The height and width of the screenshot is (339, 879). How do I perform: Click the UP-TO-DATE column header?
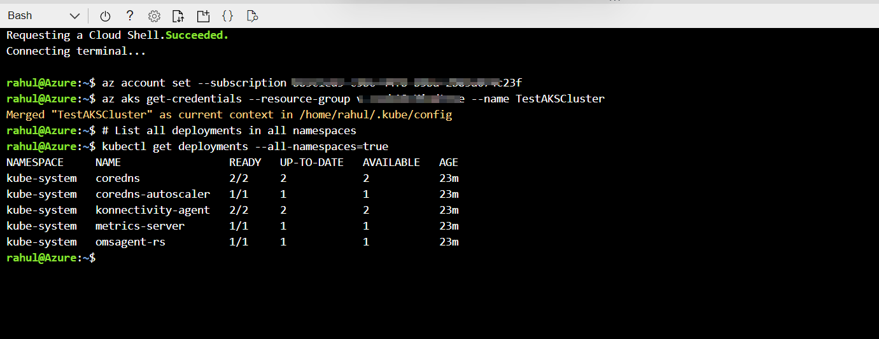312,162
